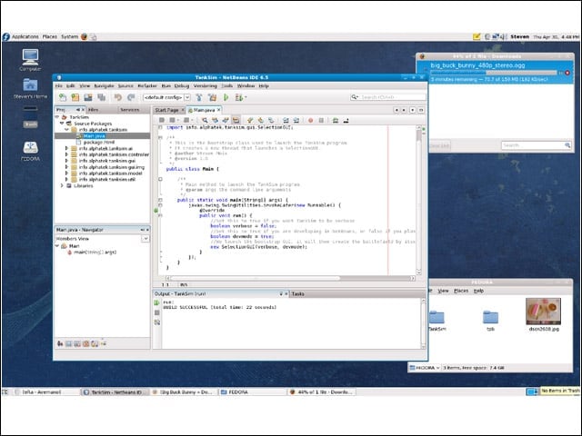Click the Undo arrow in NetBeans toolbar
582x436 pixels.
[x=118, y=97]
